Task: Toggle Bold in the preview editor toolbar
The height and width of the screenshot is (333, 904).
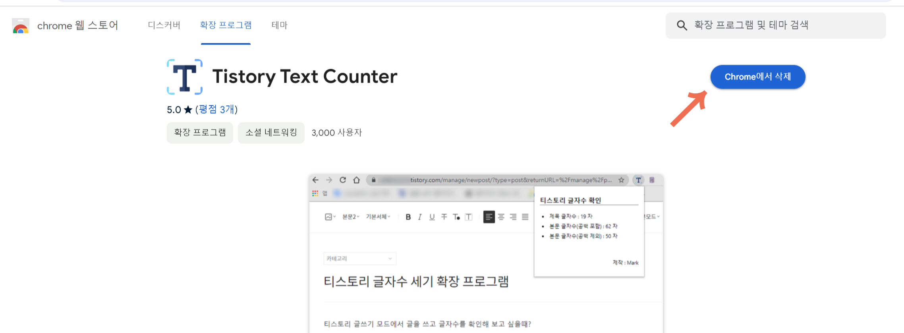Action: [x=408, y=217]
